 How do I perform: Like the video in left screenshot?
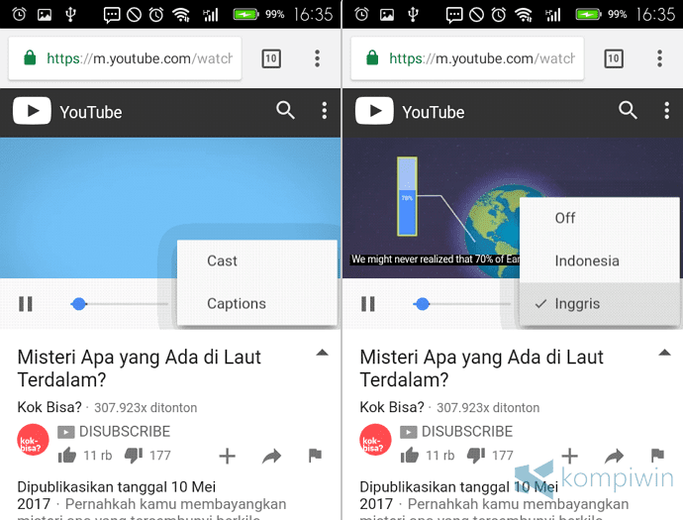(67, 455)
